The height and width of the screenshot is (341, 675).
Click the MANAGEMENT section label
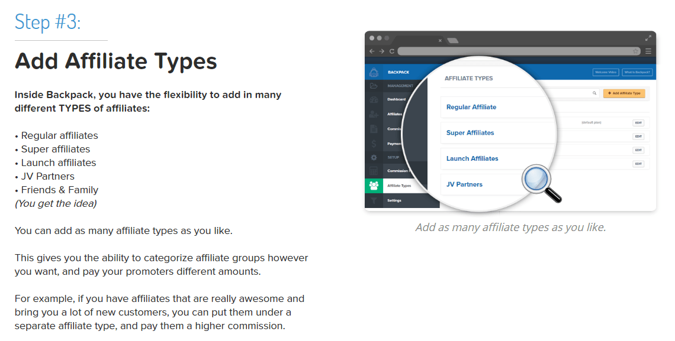click(400, 86)
